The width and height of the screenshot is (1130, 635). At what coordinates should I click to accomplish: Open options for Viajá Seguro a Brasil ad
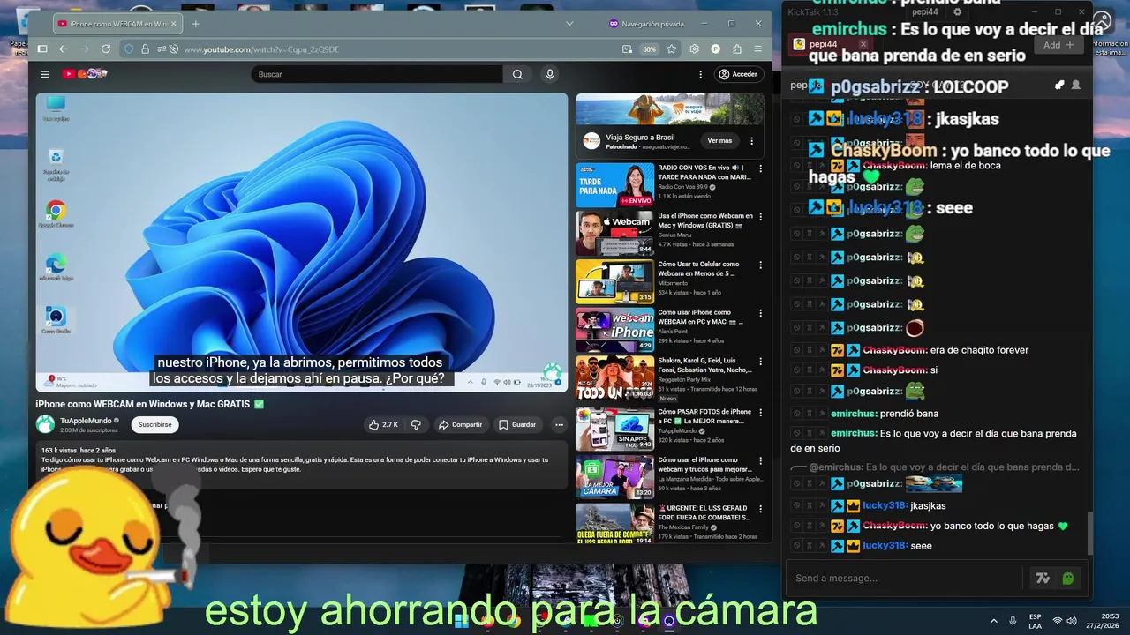point(752,140)
